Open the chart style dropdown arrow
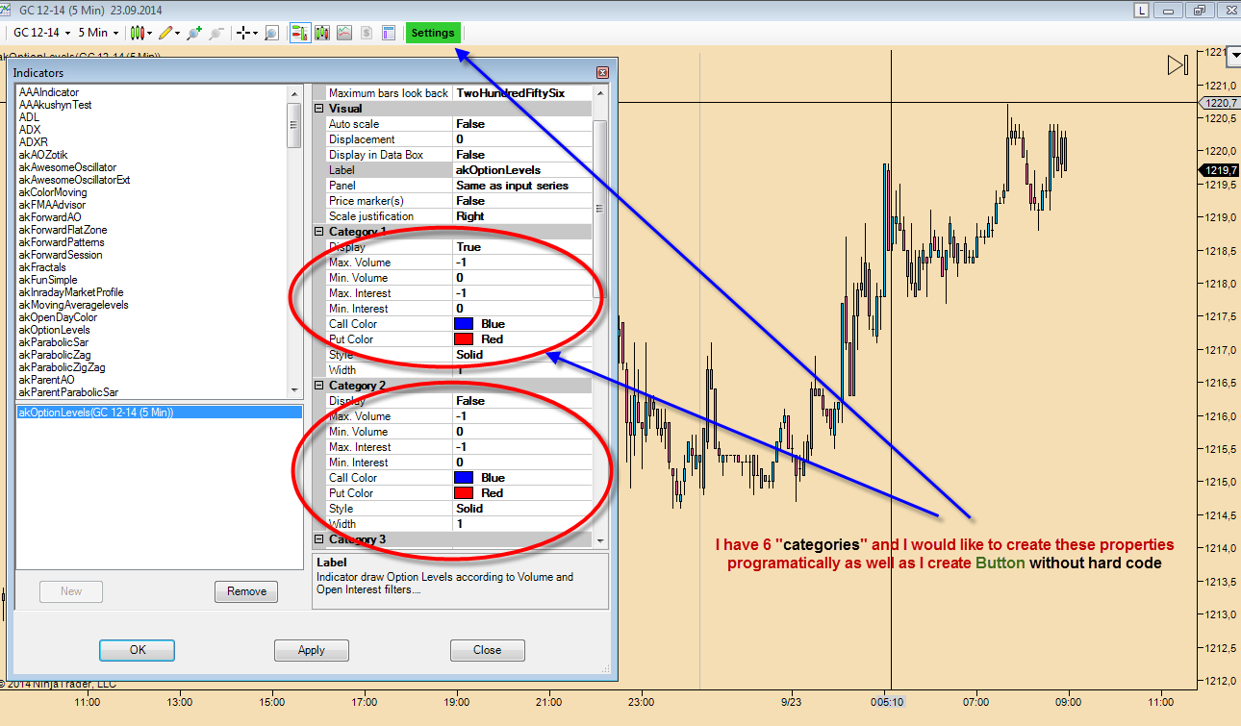The width and height of the screenshot is (1241, 726). (x=149, y=33)
